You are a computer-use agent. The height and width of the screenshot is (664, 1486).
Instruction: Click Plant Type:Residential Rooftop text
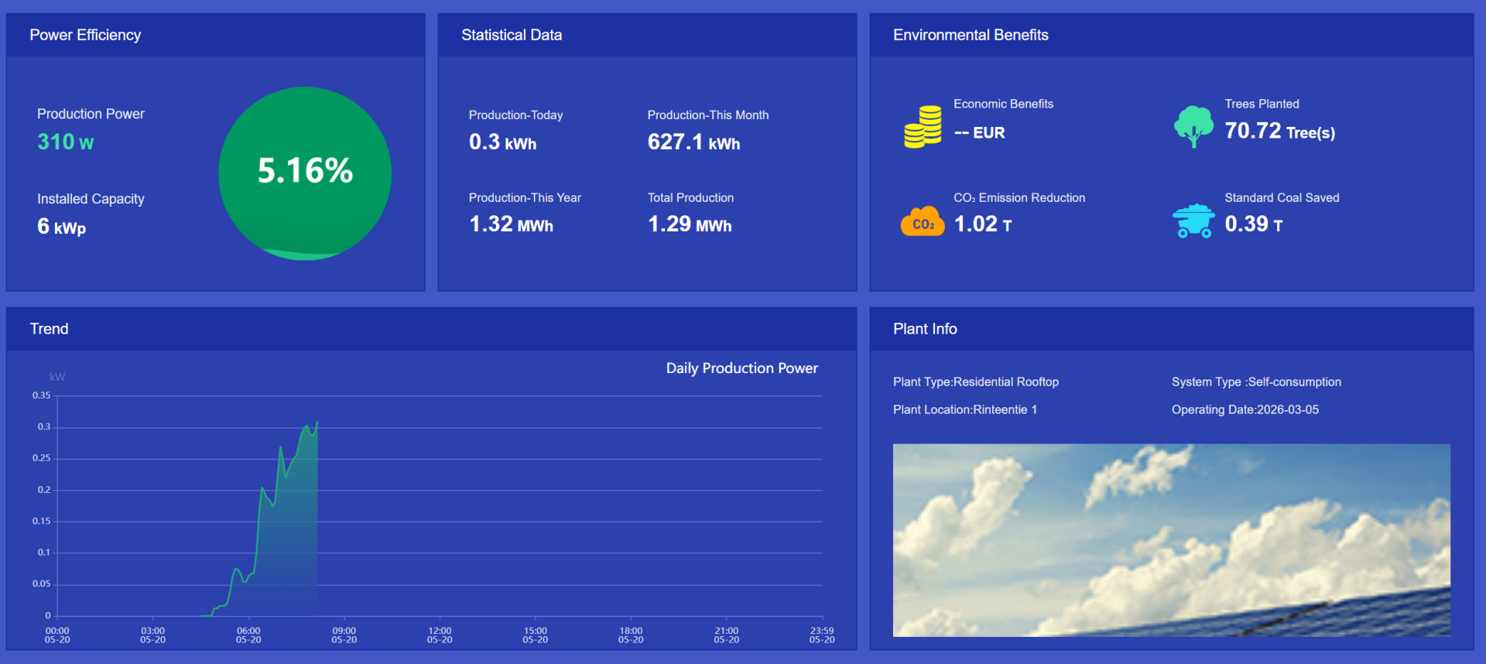pos(976,382)
